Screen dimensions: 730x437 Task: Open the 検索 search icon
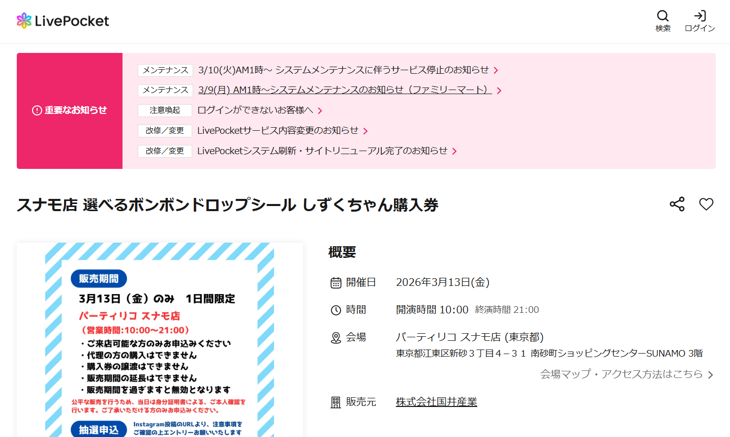663,16
